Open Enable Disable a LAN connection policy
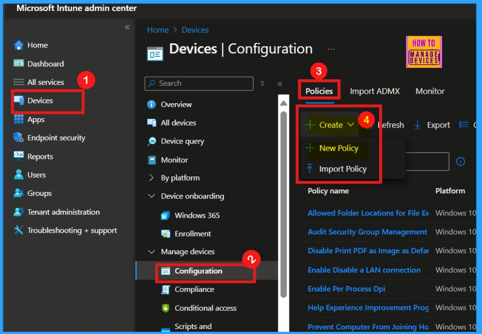 [x=364, y=270]
